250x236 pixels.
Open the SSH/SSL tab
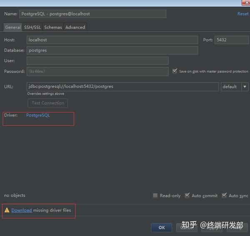(32, 27)
